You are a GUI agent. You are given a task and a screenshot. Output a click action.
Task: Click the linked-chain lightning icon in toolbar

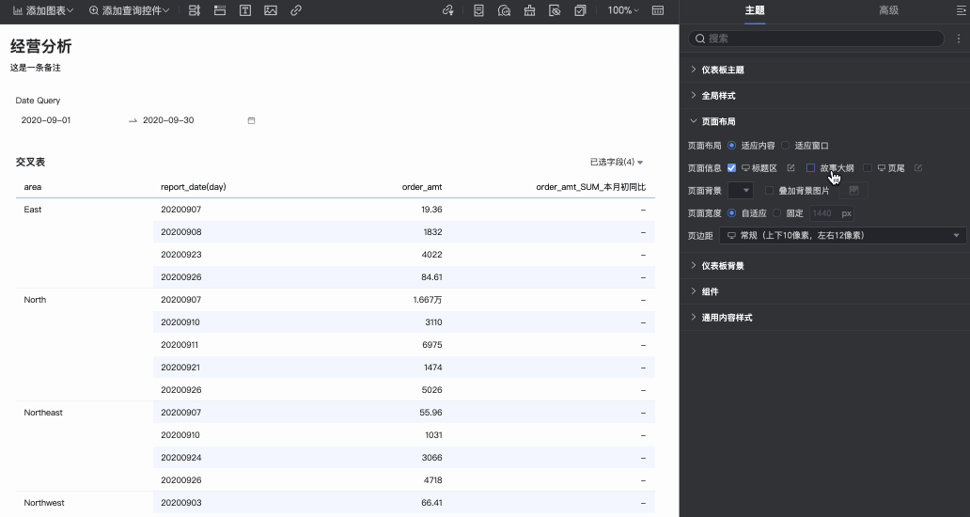[x=448, y=10]
